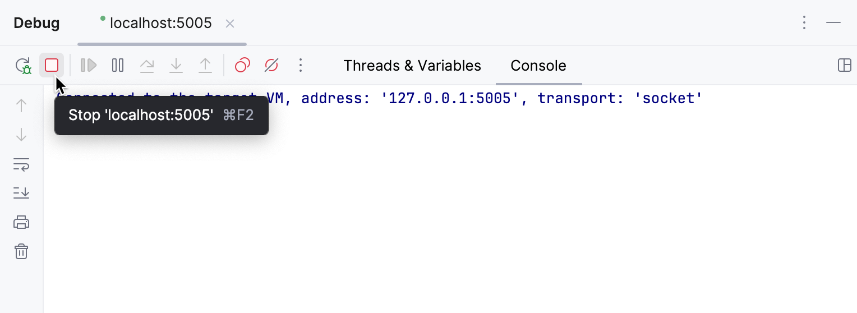Open the debugger toolbar more-actions menu

301,66
